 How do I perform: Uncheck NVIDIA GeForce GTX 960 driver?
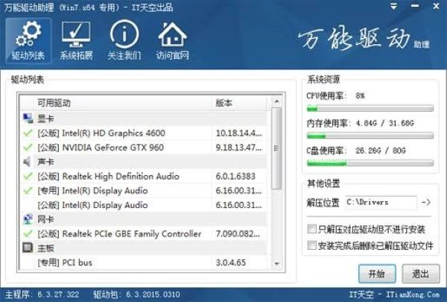coord(28,148)
